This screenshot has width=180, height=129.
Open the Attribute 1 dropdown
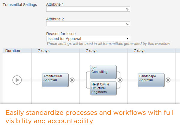coord(88,9)
